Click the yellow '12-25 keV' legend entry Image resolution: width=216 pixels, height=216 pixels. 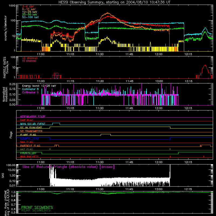pos(30,12)
